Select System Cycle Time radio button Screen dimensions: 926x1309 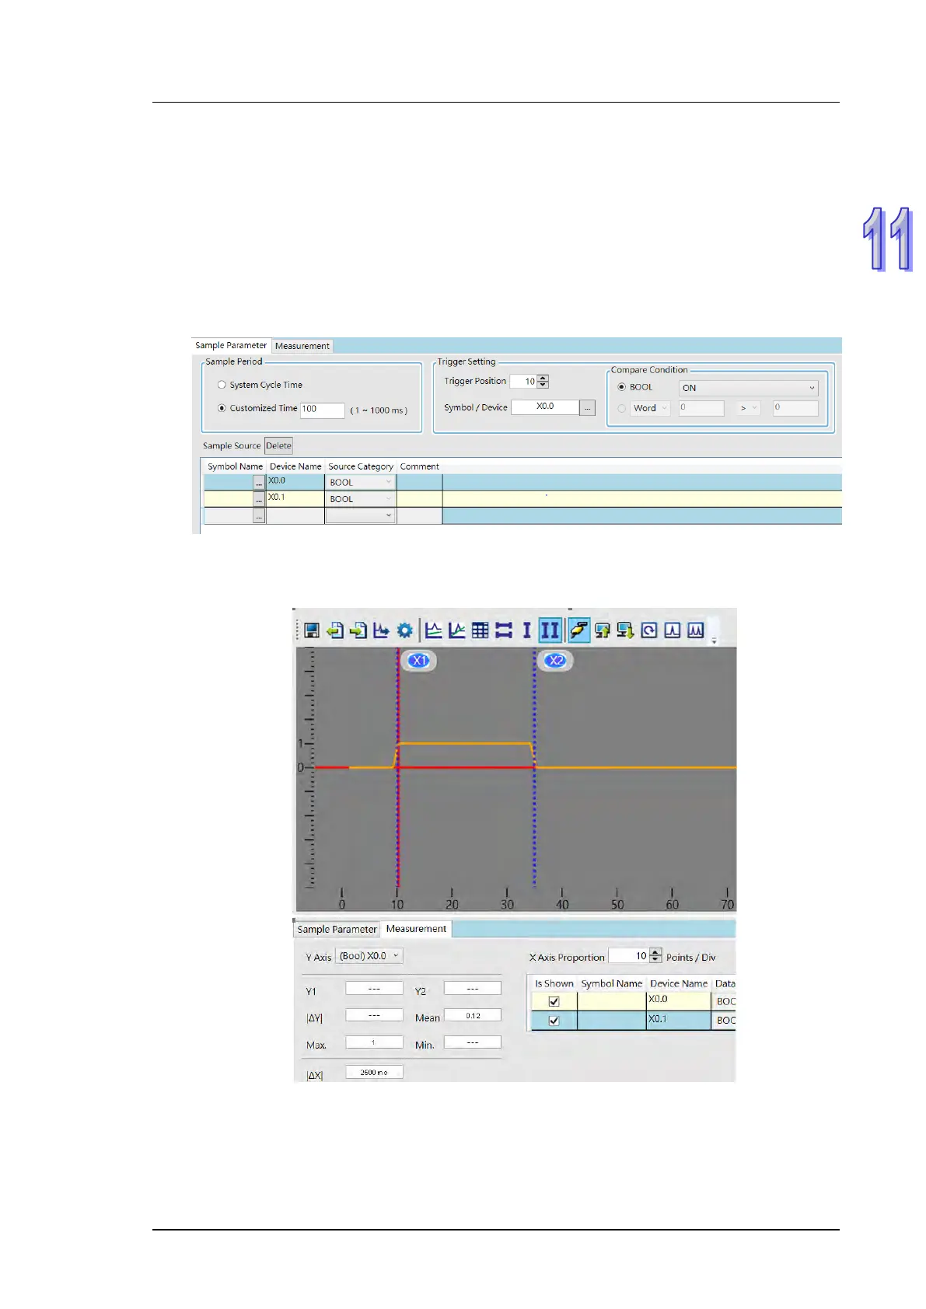pos(222,385)
